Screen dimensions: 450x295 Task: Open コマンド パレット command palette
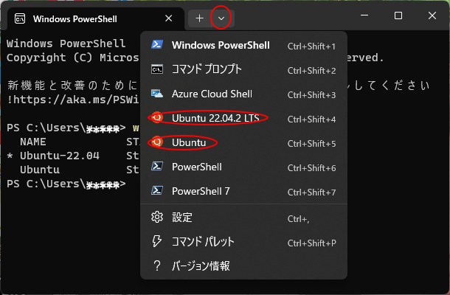point(243,242)
